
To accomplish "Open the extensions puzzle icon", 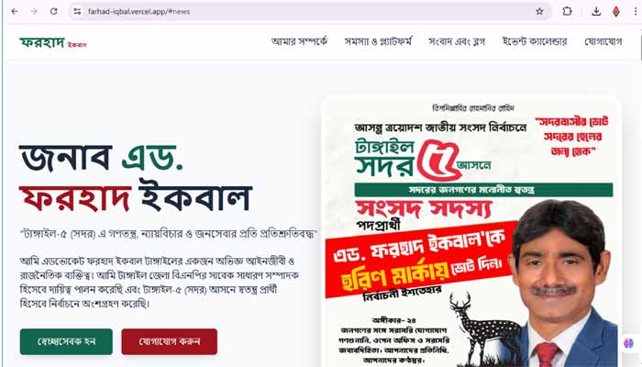I will [567, 11].
